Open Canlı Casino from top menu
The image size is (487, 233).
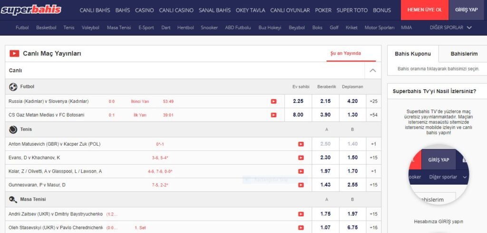point(176,10)
